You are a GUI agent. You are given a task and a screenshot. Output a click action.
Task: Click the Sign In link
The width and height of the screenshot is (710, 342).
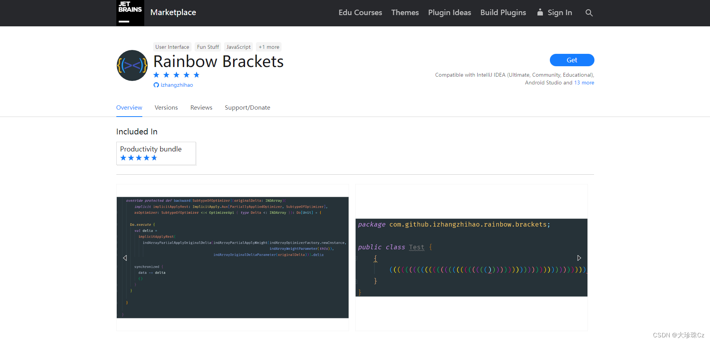click(555, 13)
